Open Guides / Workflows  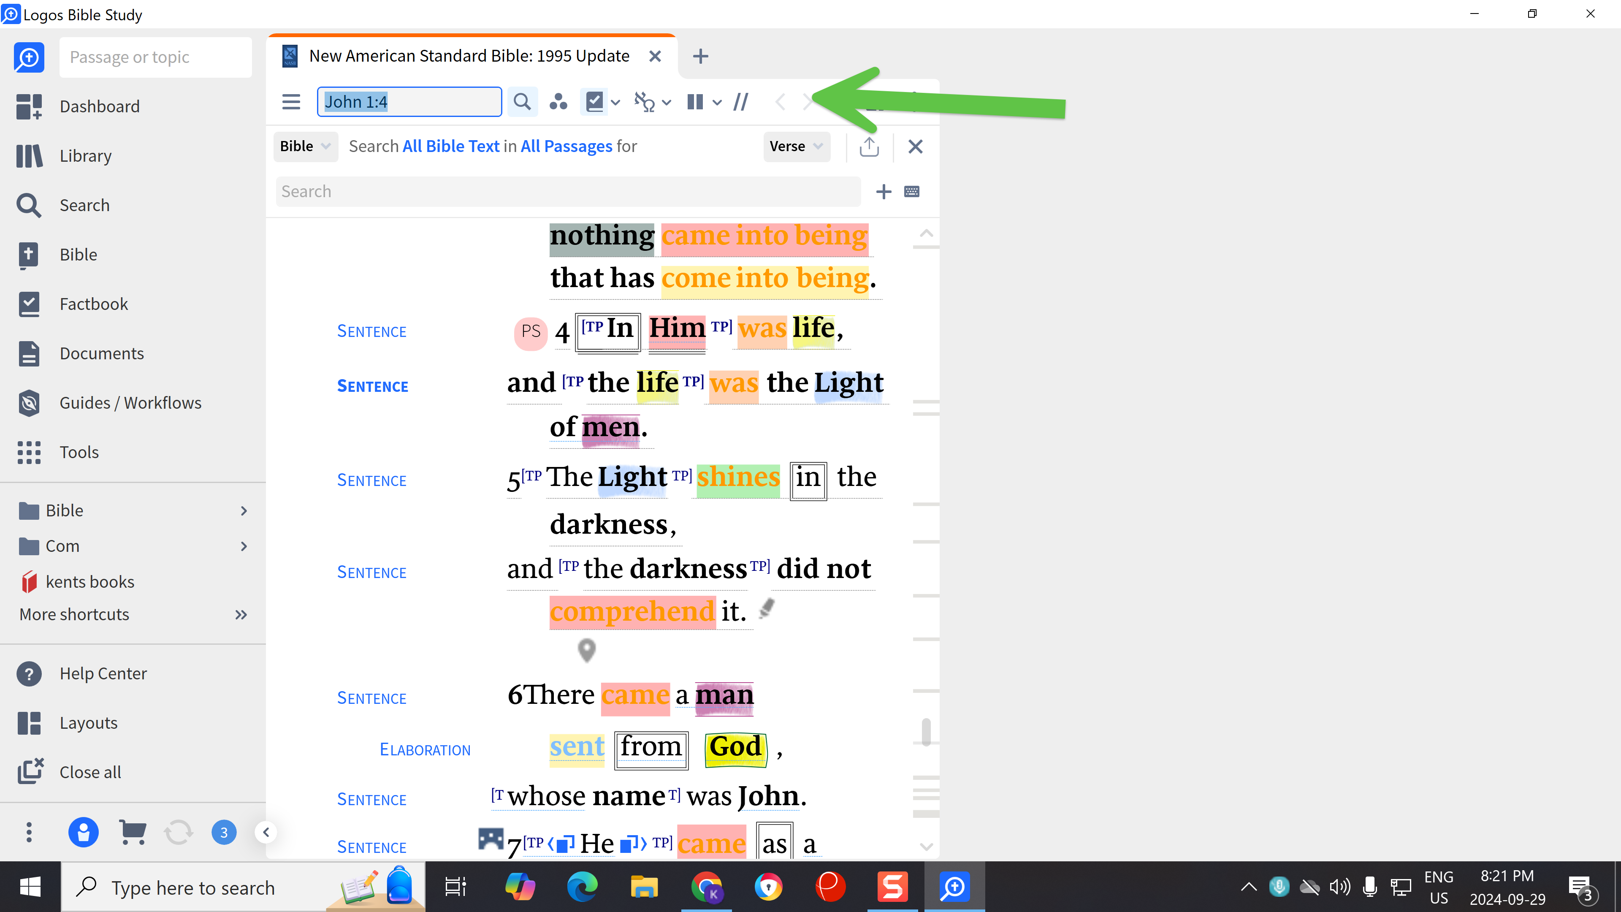point(109,403)
